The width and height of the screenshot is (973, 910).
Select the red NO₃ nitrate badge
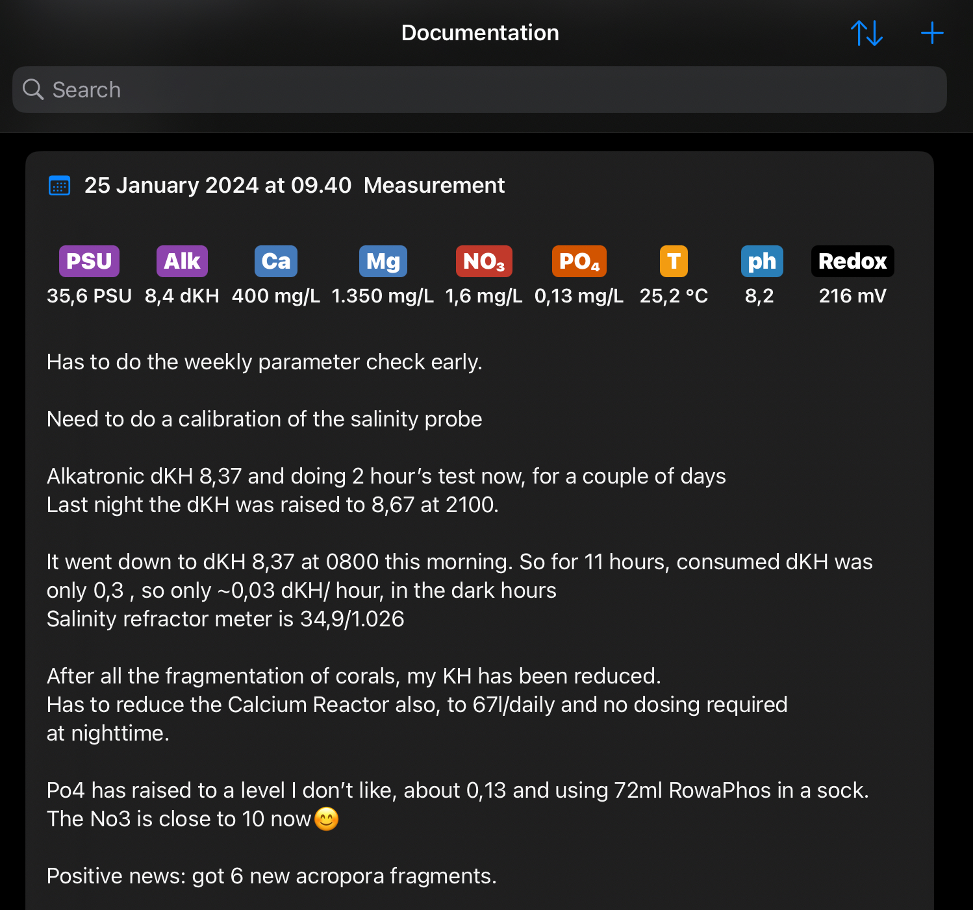coord(483,261)
